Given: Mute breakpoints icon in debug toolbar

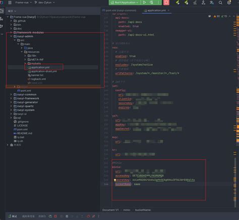Looking at the screenshot, I should tap(94, 216).
